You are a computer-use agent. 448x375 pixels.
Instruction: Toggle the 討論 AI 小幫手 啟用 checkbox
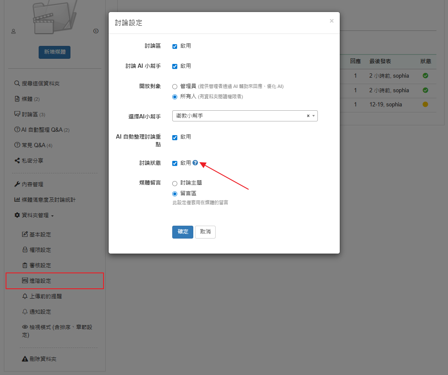175,67
